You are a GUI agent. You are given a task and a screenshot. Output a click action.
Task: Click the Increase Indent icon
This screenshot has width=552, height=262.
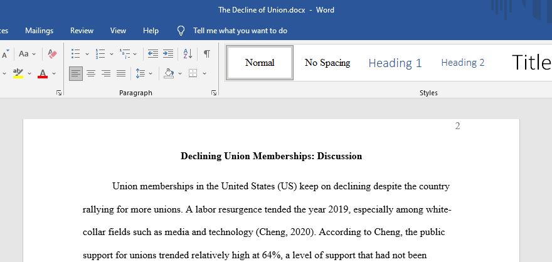point(168,54)
